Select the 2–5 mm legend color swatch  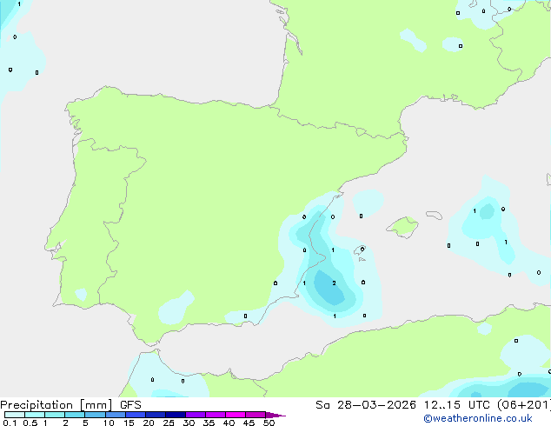coord(75,415)
